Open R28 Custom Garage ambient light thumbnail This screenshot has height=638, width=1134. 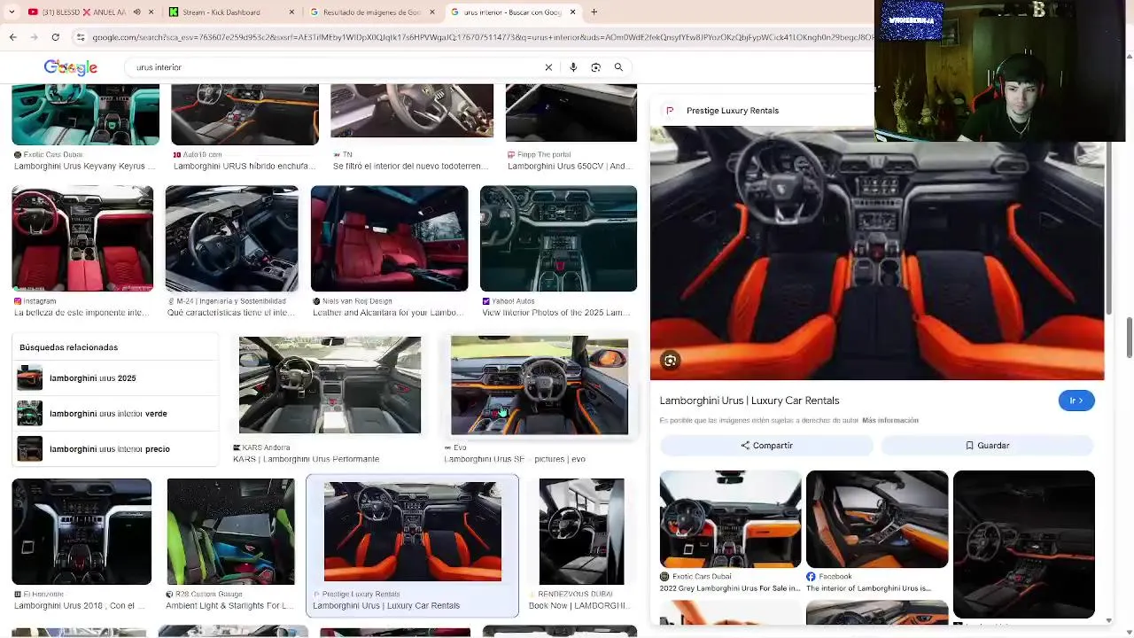click(230, 532)
